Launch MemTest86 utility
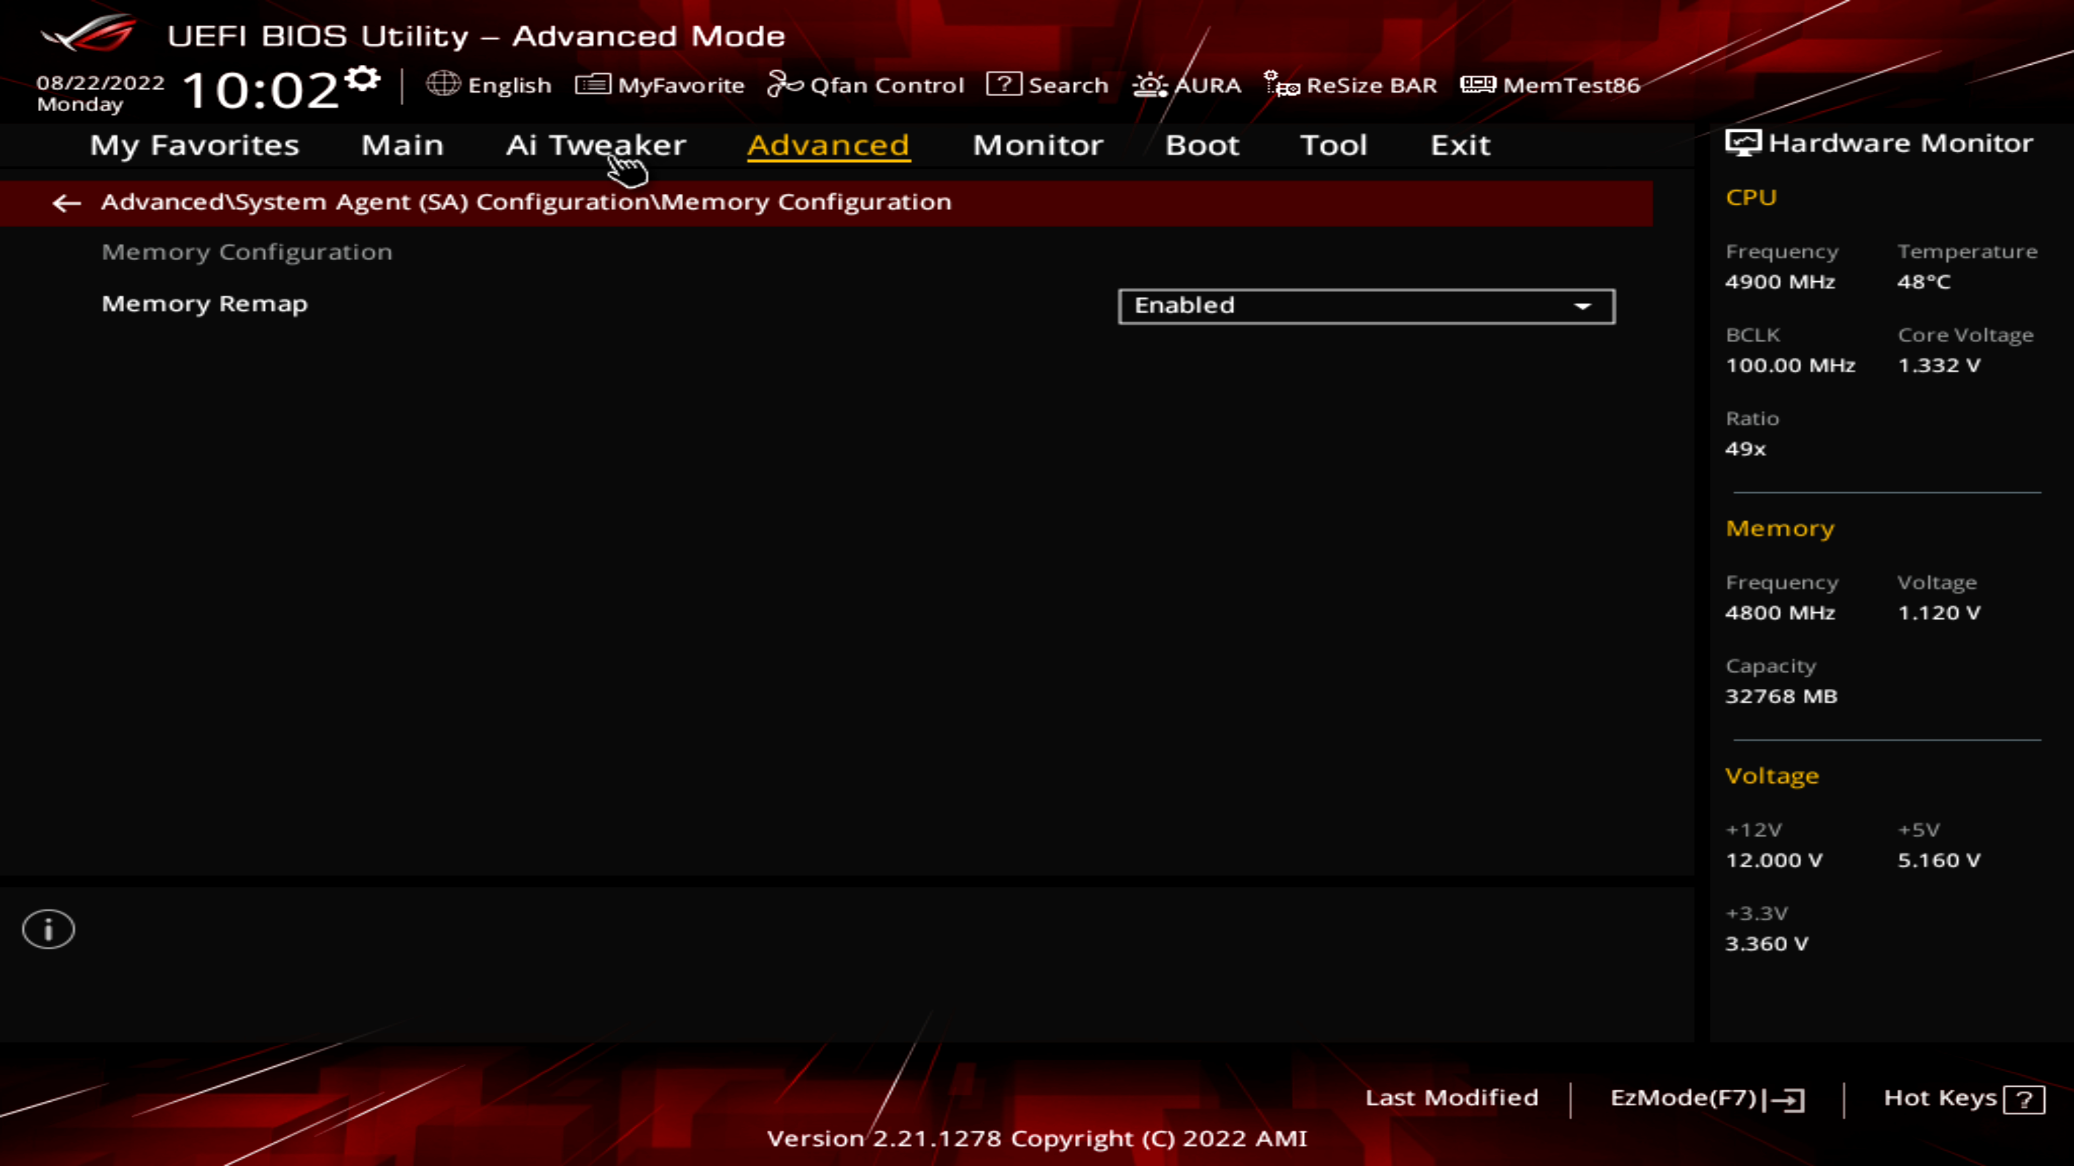Image resolution: width=2074 pixels, height=1166 pixels. coord(1551,85)
